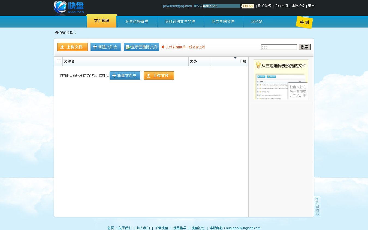Click the 0积分 points text
Screen dimensions: 368x230
(x=198, y=6)
